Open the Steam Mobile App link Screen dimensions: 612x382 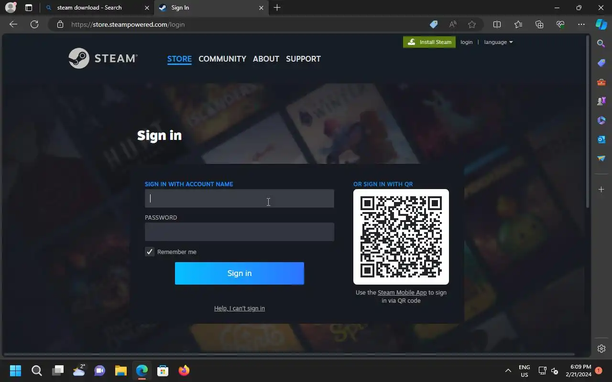click(x=402, y=293)
